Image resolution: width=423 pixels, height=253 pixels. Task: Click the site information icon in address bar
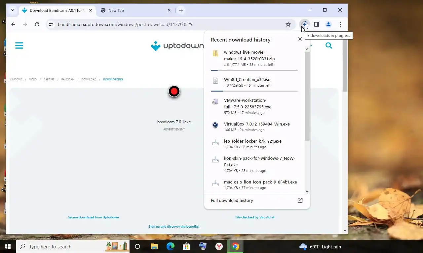tap(51, 24)
